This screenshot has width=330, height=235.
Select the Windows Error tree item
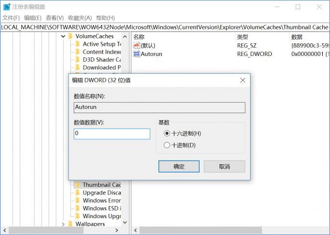coord(102,200)
